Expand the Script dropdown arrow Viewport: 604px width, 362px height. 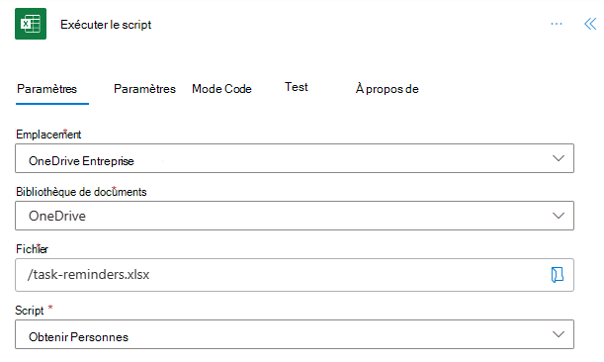click(x=559, y=334)
